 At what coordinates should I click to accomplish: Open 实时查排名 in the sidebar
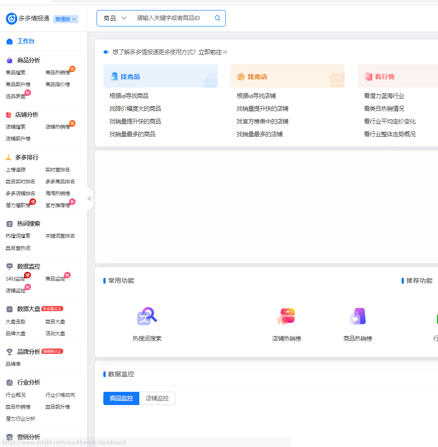pyautogui.click(x=58, y=170)
